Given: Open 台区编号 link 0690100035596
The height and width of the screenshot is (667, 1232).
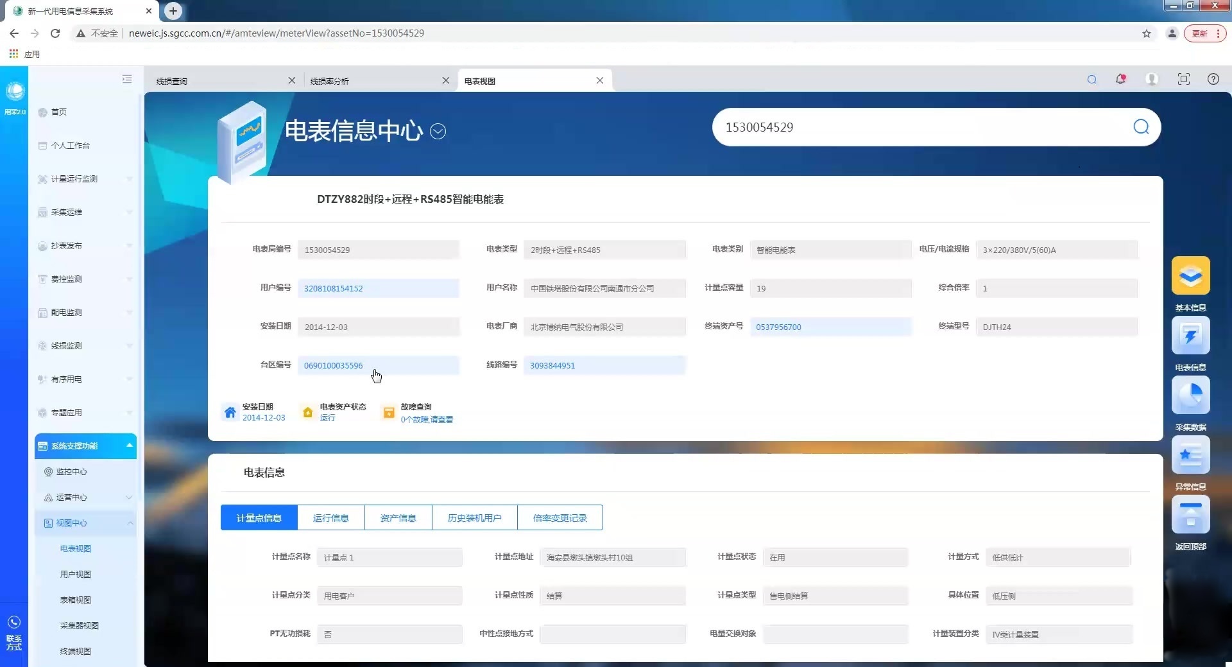Looking at the screenshot, I should coord(334,366).
